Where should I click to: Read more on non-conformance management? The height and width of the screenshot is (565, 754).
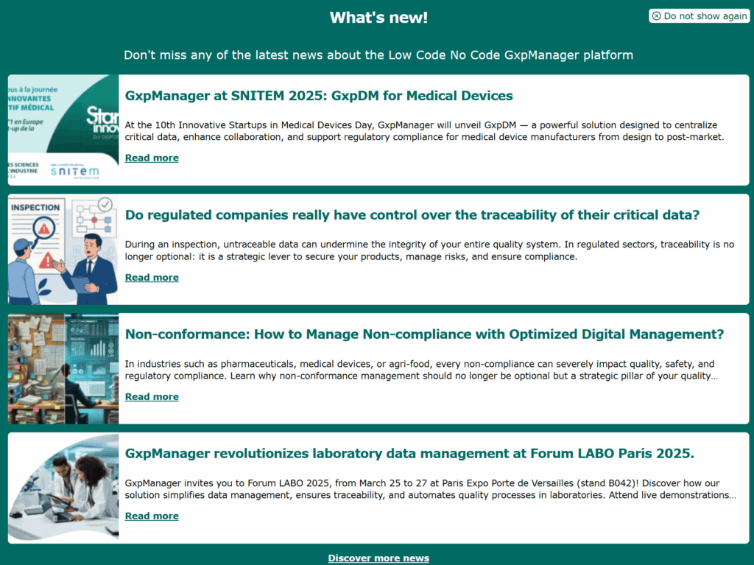pyautogui.click(x=152, y=396)
